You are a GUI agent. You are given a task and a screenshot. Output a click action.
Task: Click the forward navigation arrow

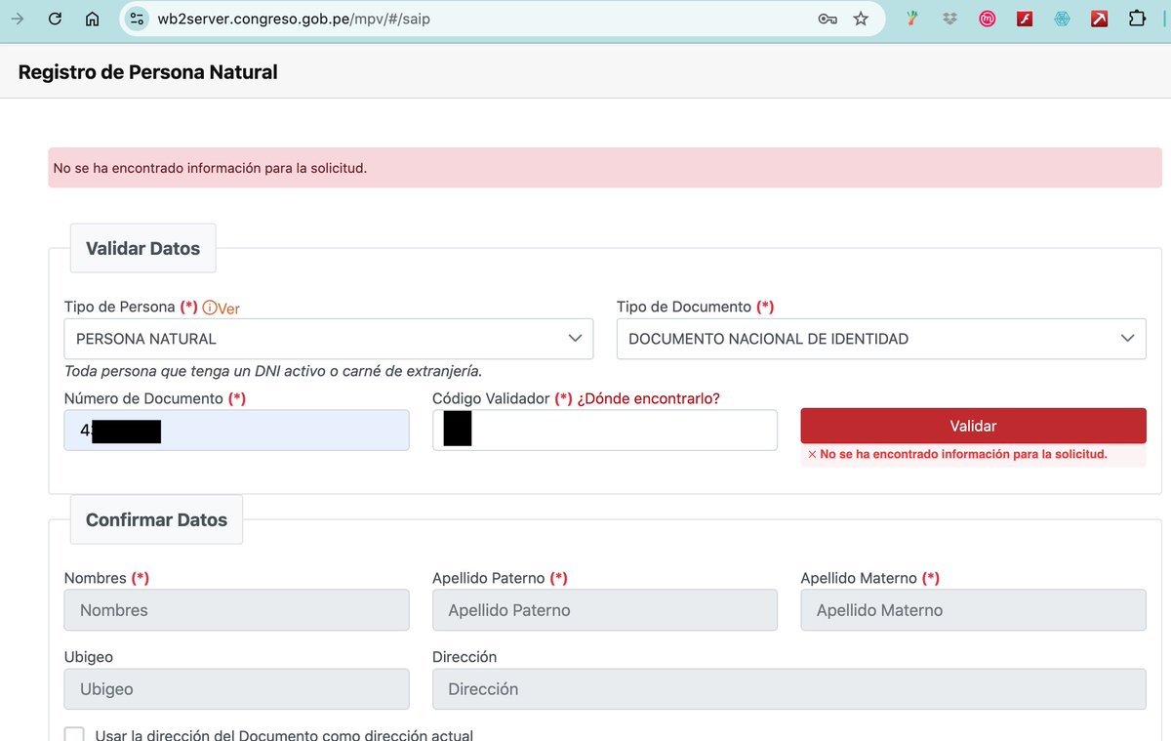[17, 19]
